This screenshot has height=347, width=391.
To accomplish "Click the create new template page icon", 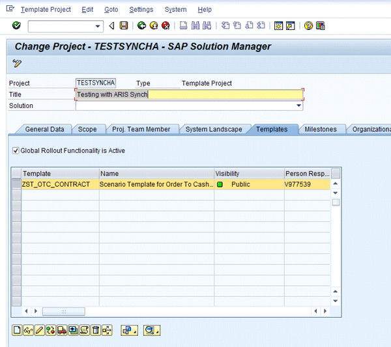I will pyautogui.click(x=17, y=331).
